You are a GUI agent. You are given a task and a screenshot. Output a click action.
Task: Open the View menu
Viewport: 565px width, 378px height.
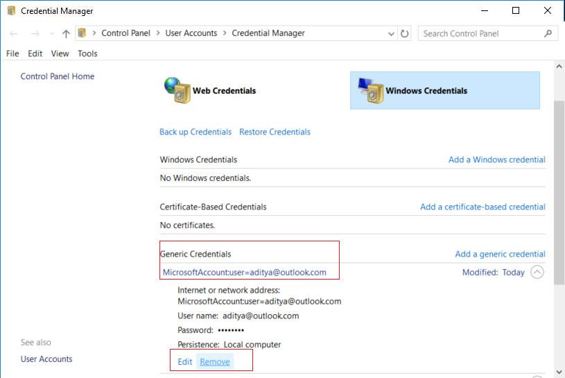point(60,53)
